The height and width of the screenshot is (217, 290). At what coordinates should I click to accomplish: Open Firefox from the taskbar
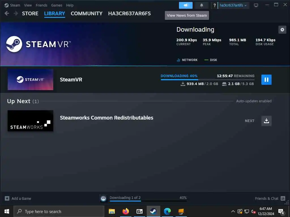[x=125, y=211]
